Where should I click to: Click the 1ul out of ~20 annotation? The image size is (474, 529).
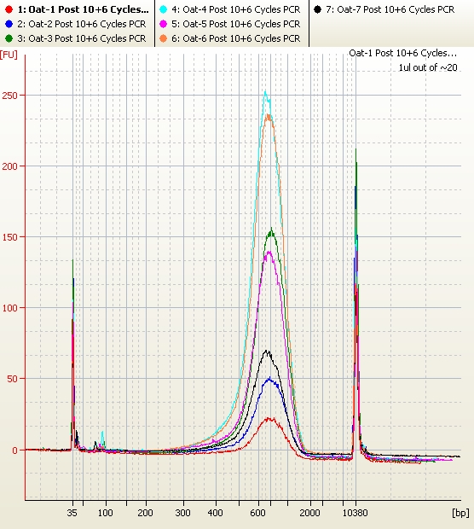[x=428, y=67]
